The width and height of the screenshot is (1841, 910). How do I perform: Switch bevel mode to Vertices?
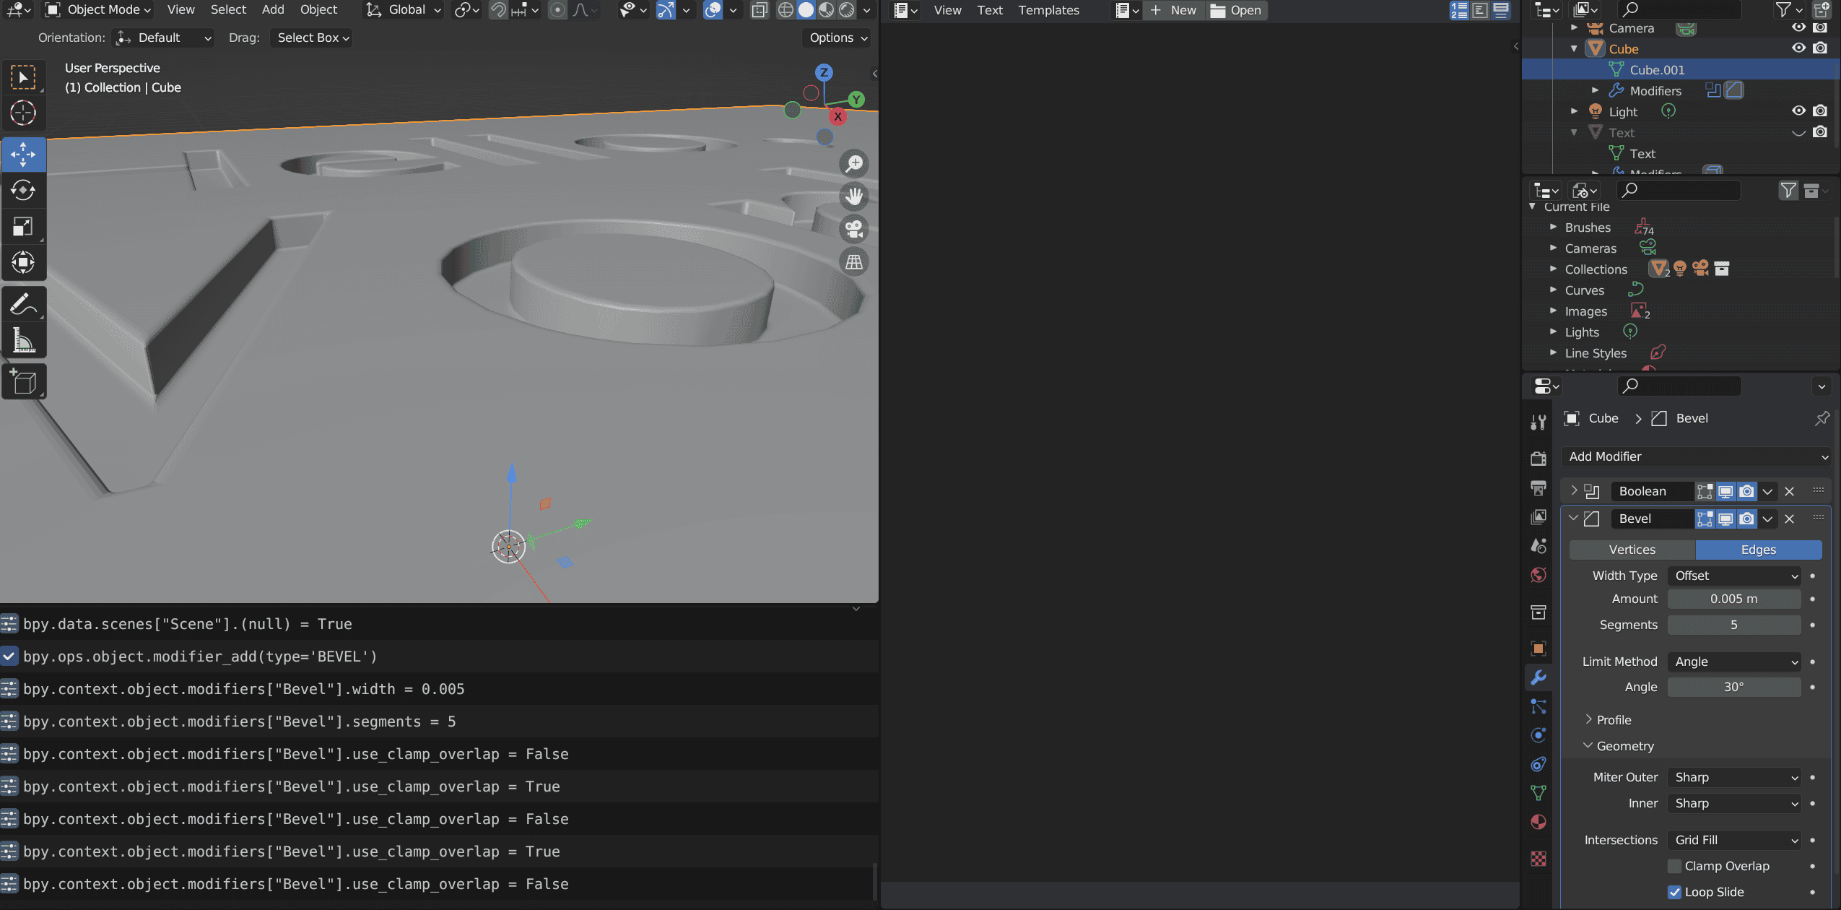pos(1632,550)
